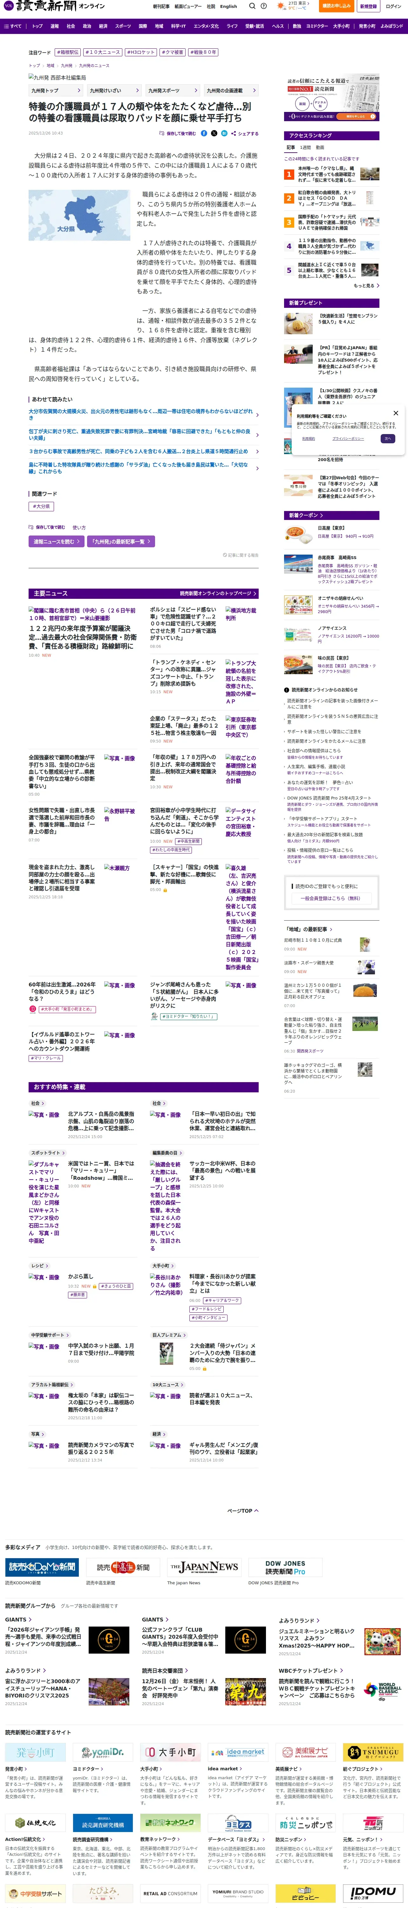Screen dimensions: 408x1908
Task: Click 新規登録 button
Action: coord(368,6)
